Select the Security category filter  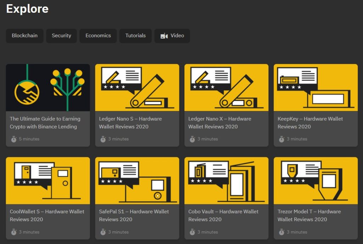coord(61,36)
